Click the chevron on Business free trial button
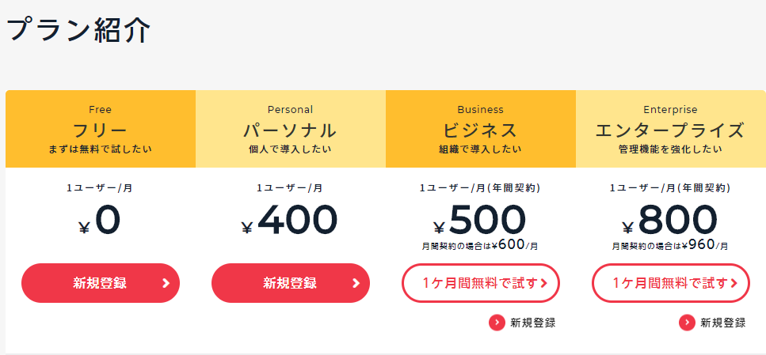 (x=544, y=283)
